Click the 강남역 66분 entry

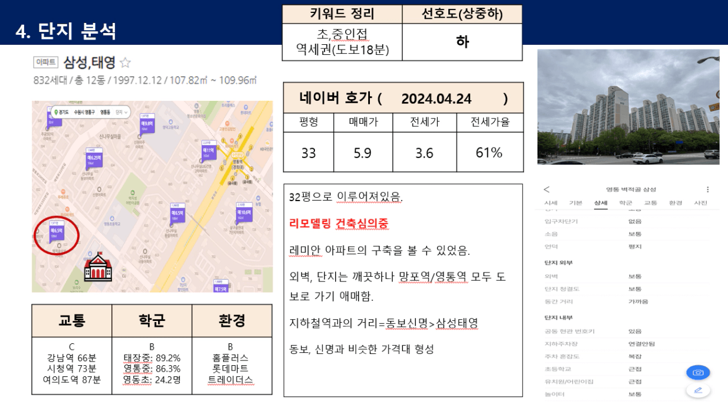click(71, 357)
